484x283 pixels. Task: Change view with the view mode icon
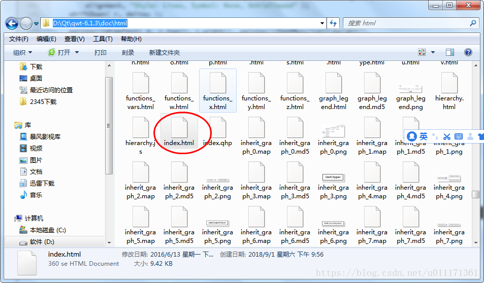[x=422, y=52]
